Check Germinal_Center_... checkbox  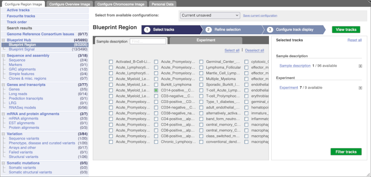[201, 62]
